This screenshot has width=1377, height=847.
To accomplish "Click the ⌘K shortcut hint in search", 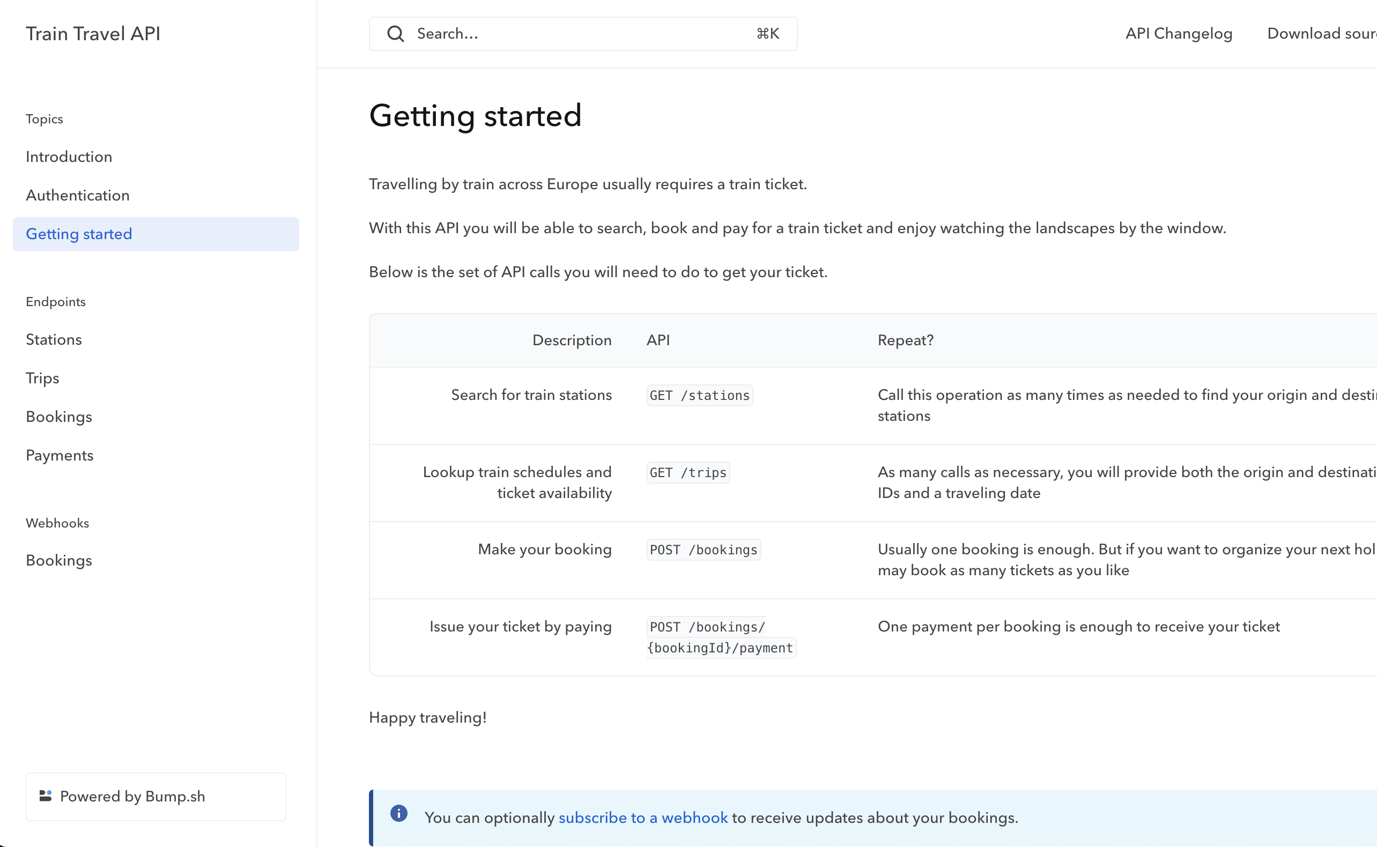I will coord(767,34).
